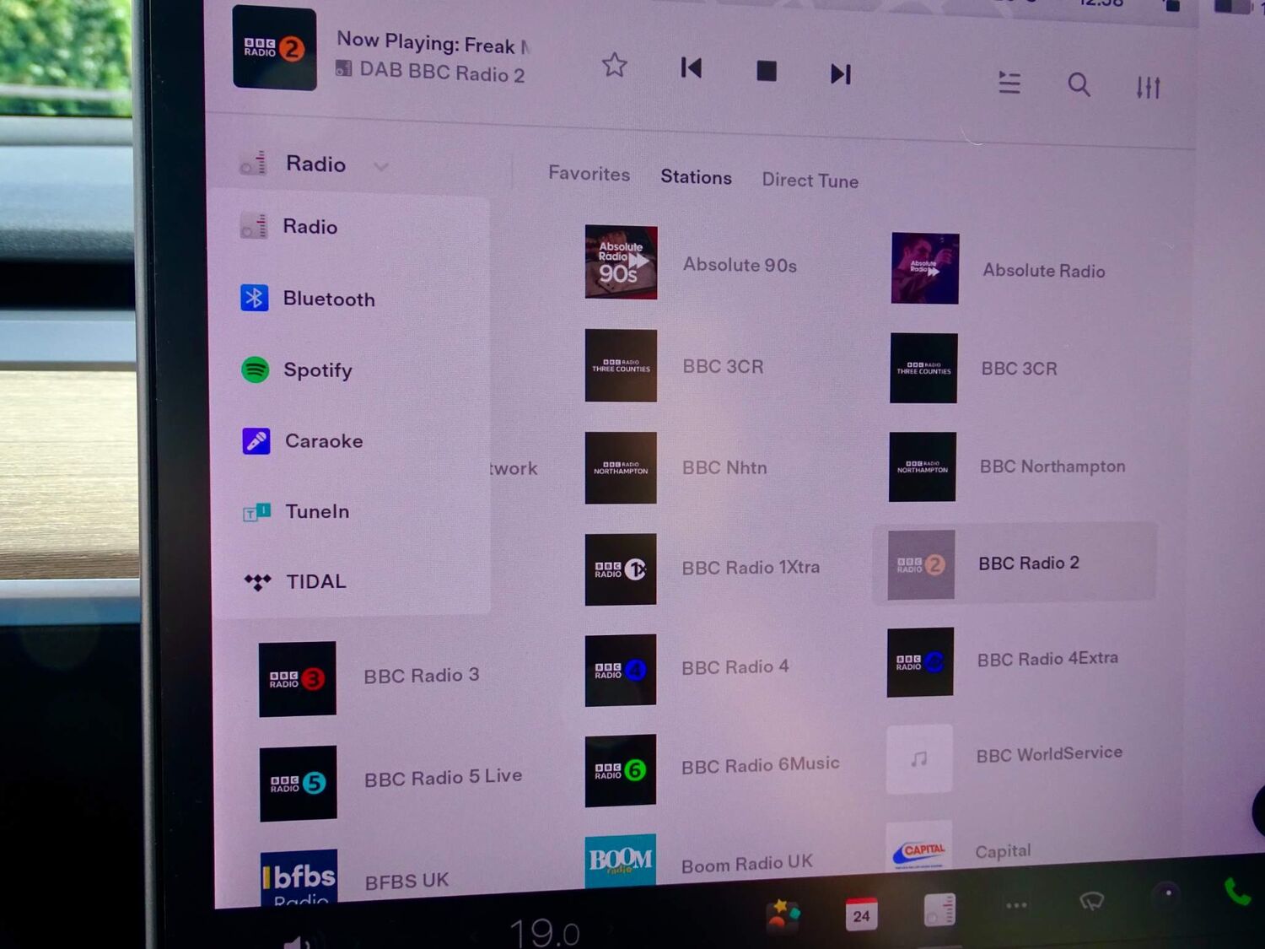Tap the 19.0 temperature setting
Viewport: 1265px width, 949px height.
tap(545, 933)
